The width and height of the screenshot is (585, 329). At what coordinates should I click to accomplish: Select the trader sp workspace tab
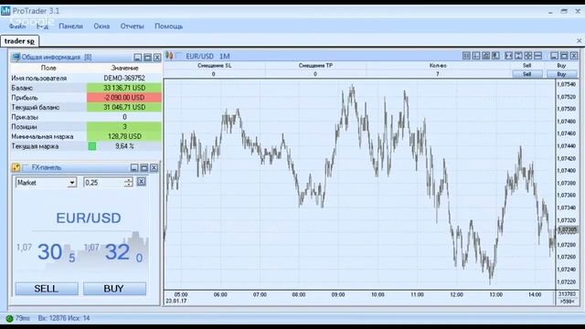point(19,40)
